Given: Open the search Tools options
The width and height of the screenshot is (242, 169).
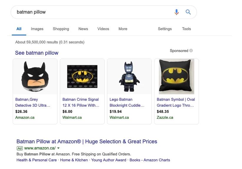Looking at the screenshot, I should [x=186, y=29].
